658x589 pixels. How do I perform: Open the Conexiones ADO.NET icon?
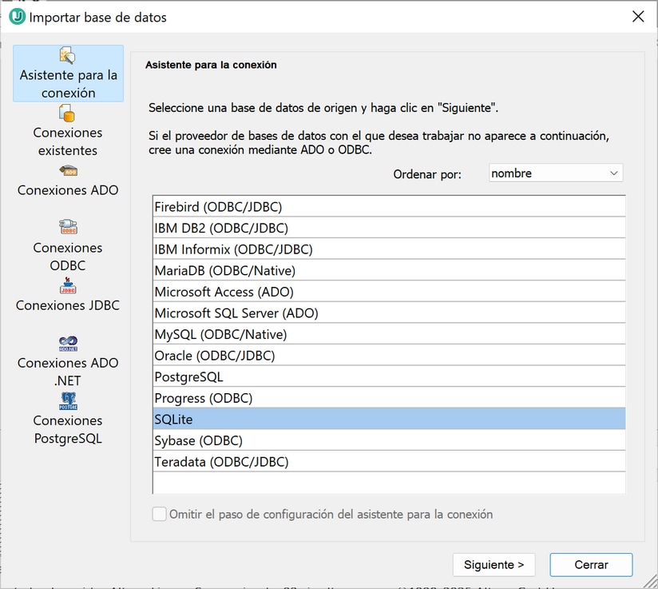coord(68,344)
